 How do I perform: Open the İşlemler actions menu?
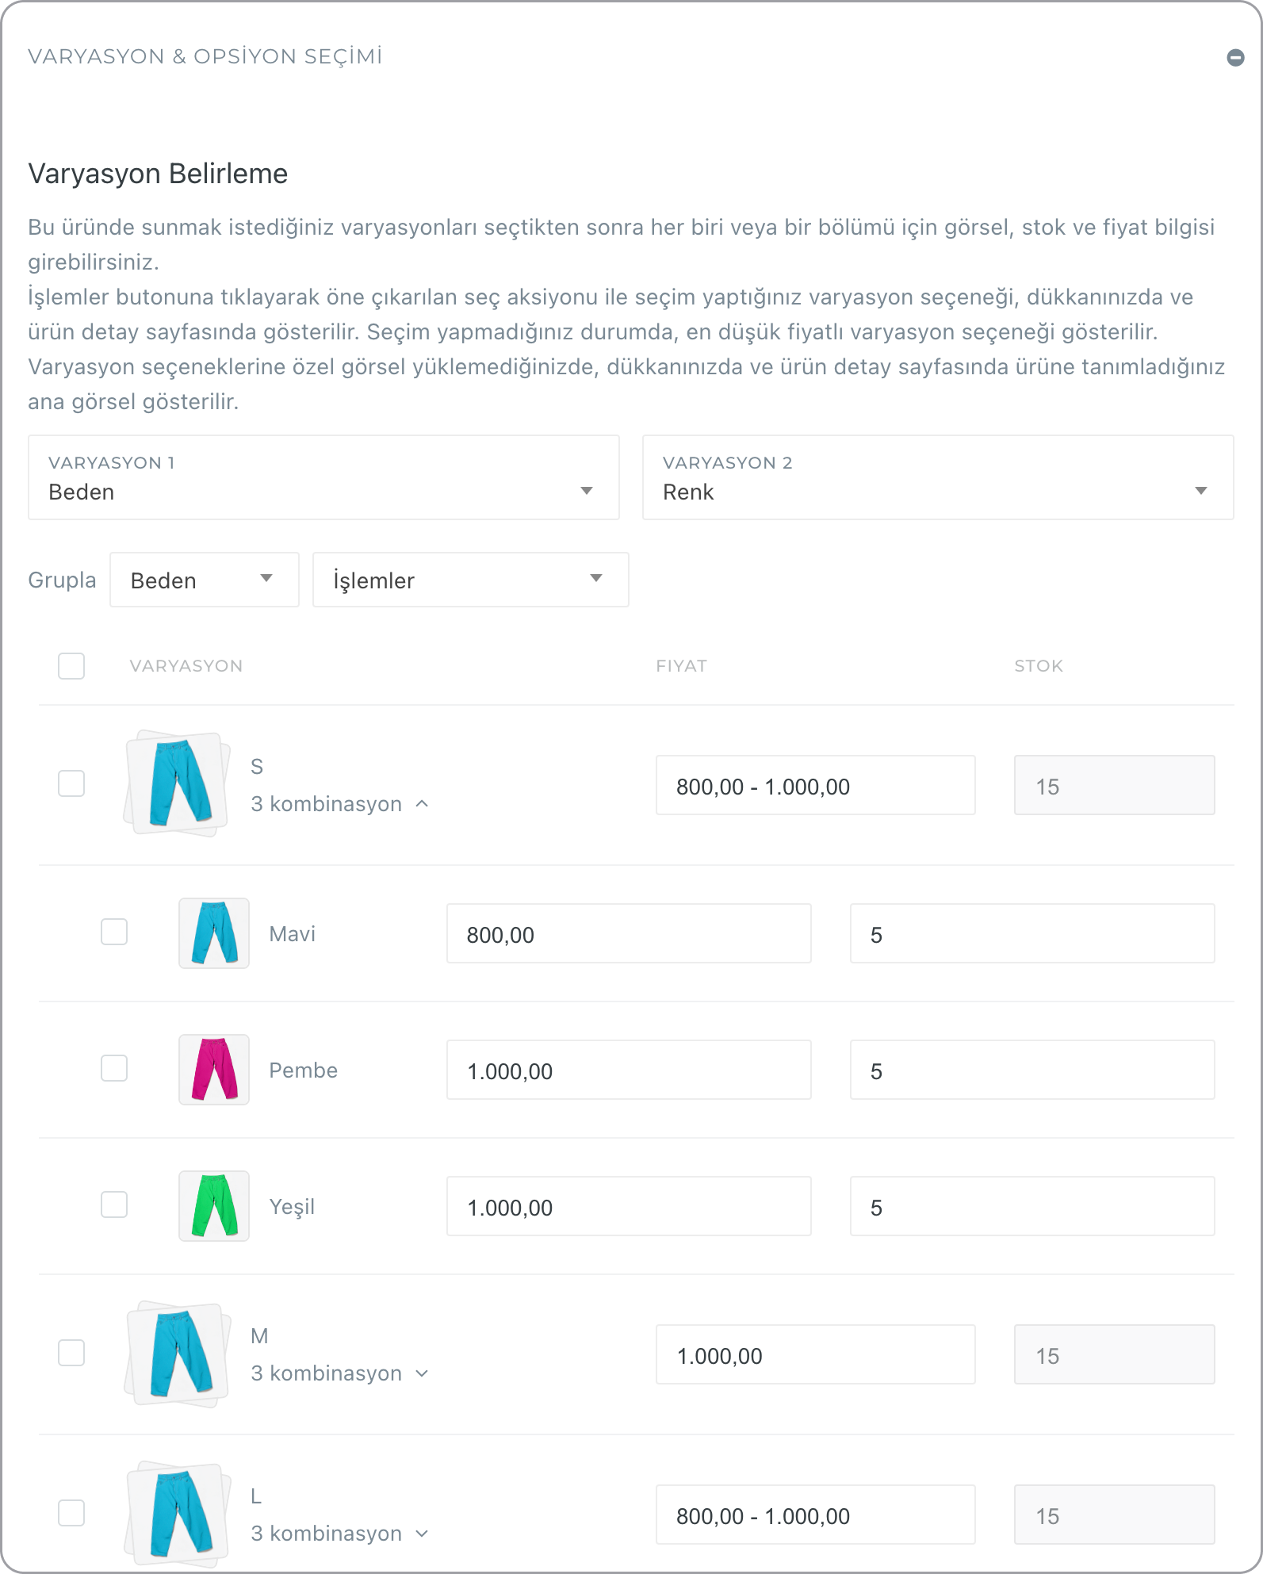pos(470,580)
